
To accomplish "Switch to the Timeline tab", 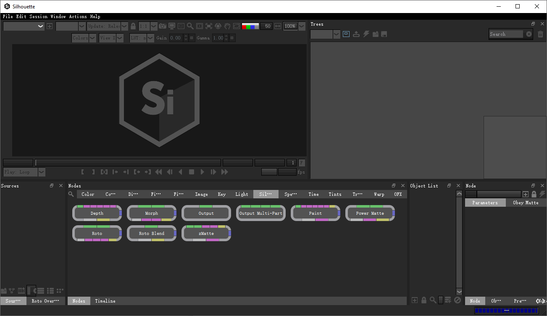I will tap(105, 301).
